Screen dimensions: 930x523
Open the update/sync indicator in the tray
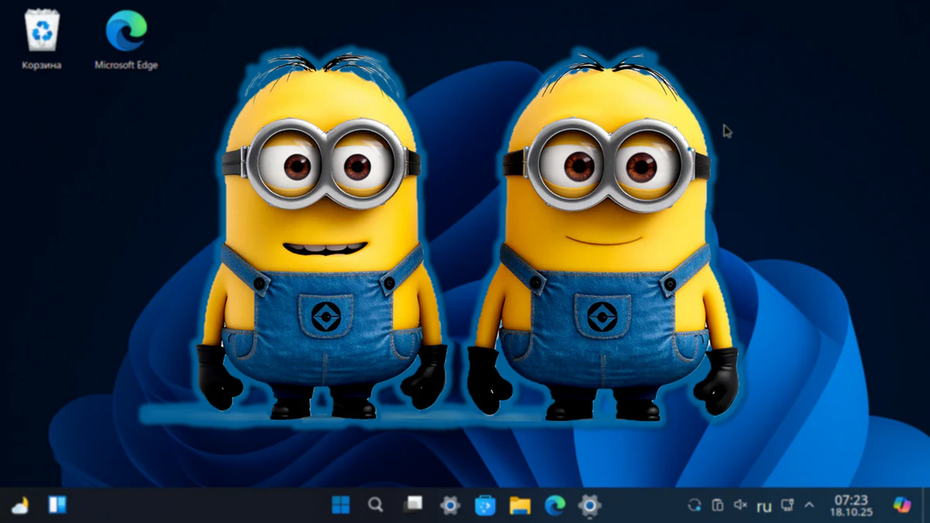(x=694, y=505)
